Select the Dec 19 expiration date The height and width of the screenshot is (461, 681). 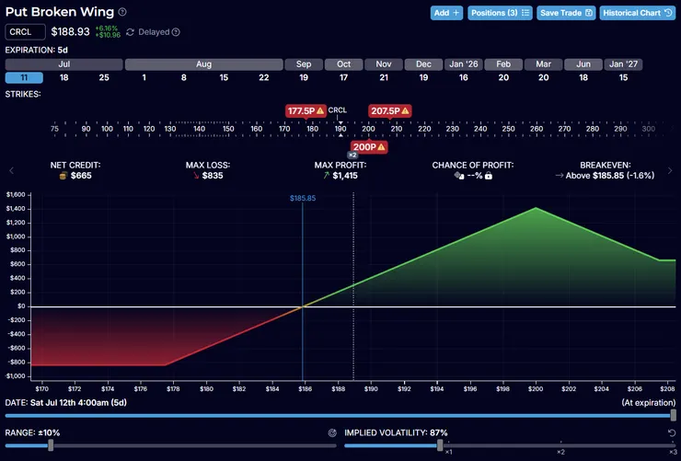[423, 77]
